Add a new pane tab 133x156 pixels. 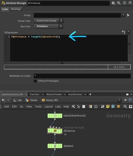90,94
